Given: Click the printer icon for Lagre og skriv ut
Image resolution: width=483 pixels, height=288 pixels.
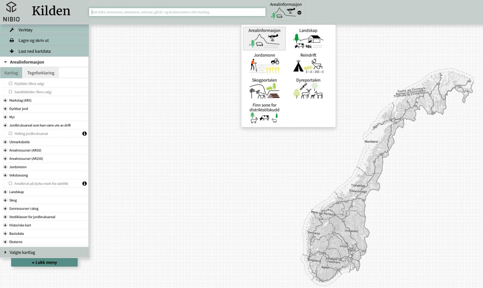Looking at the screenshot, I should [12, 40].
